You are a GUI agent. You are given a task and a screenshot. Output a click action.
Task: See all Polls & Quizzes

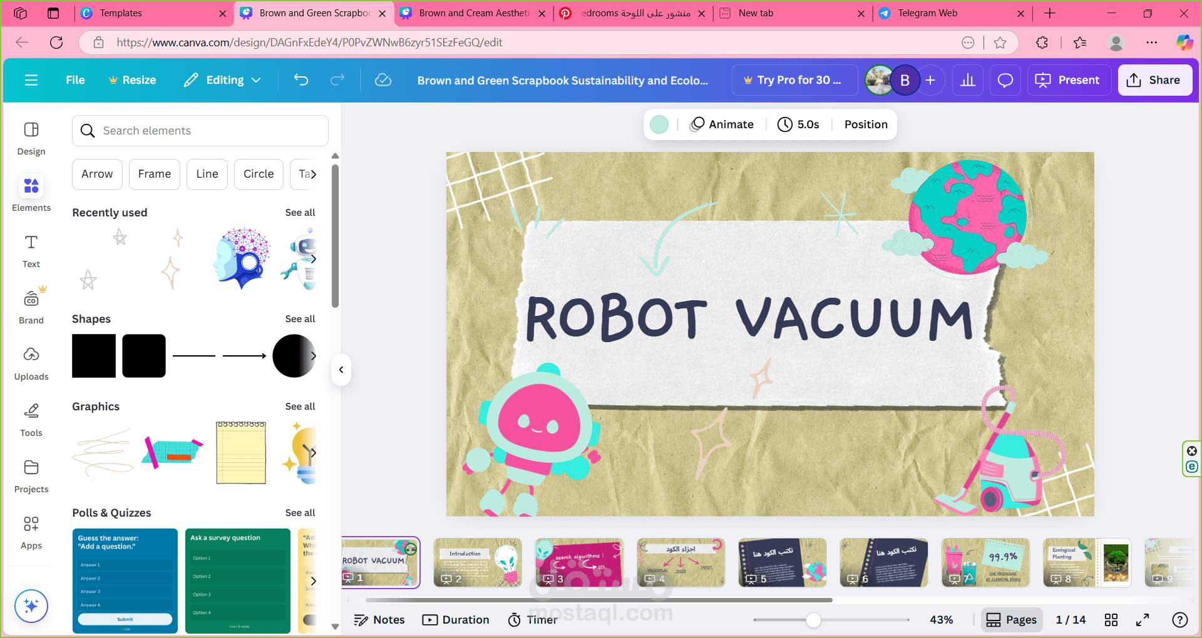coord(300,513)
